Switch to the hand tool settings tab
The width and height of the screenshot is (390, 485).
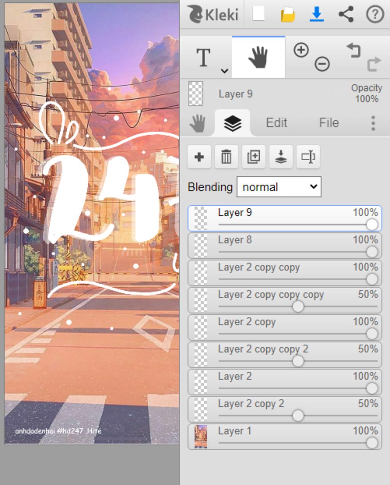198,123
